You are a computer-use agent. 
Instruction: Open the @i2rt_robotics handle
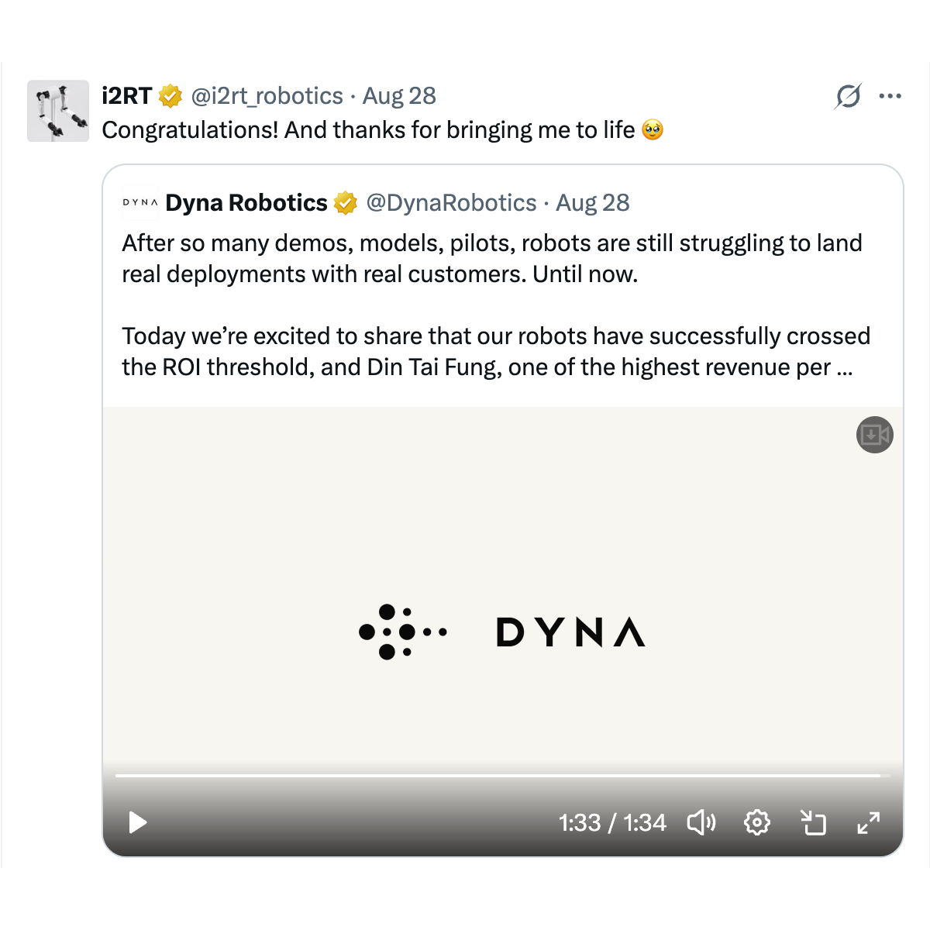click(x=267, y=96)
